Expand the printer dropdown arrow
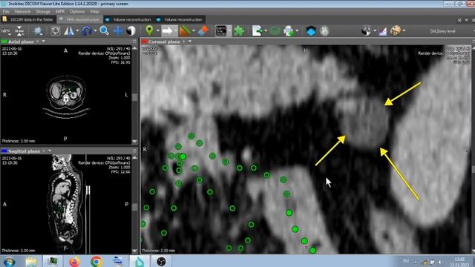The image size is (475, 267). coord(297,31)
